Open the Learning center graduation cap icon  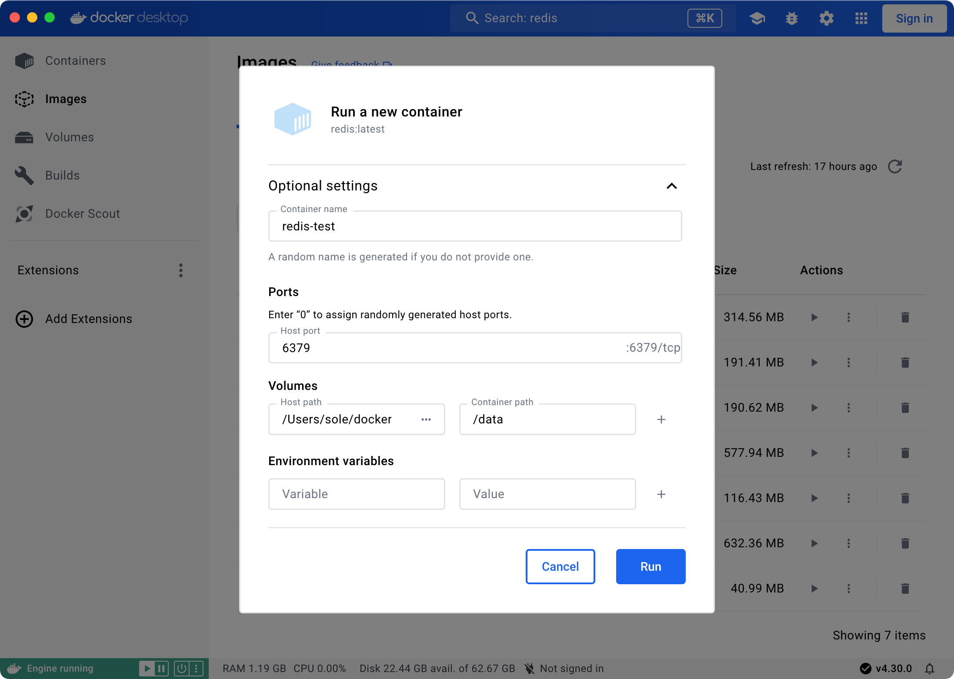coord(757,18)
